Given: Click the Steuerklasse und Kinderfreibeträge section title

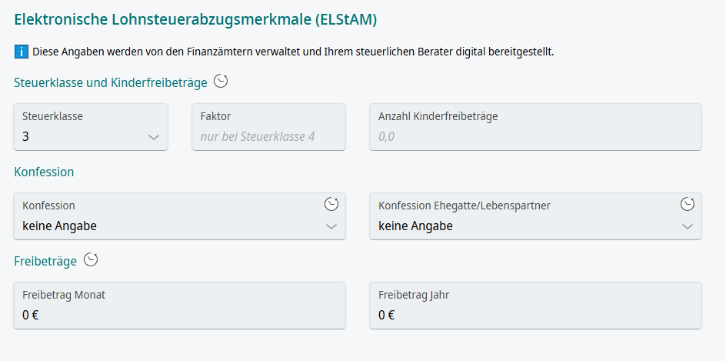Looking at the screenshot, I should [x=111, y=82].
